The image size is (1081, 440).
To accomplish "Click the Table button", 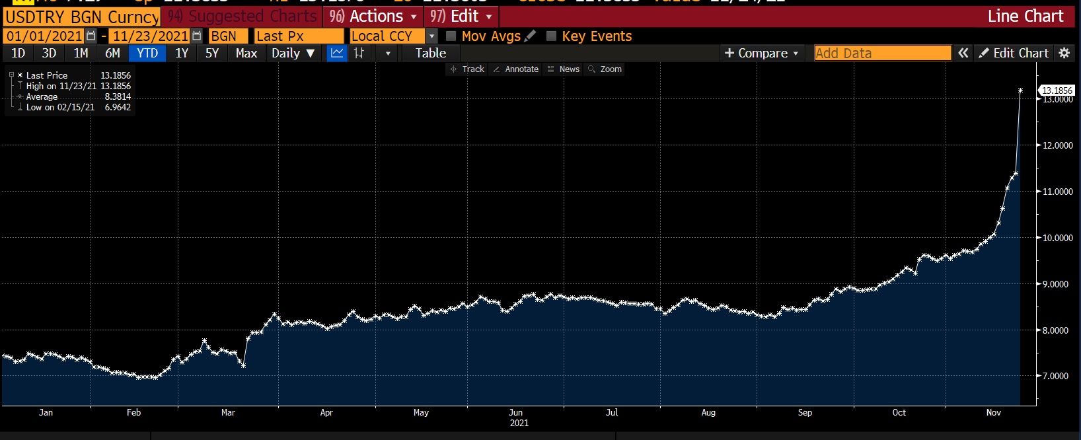I will coord(430,54).
